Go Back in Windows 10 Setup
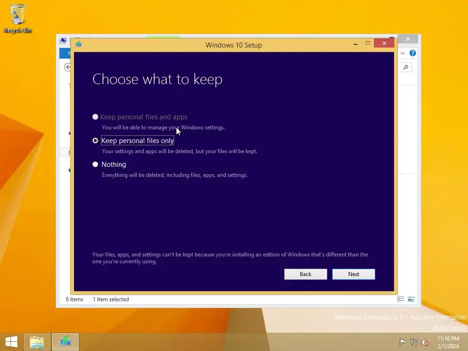The height and width of the screenshot is (351, 468). point(305,274)
